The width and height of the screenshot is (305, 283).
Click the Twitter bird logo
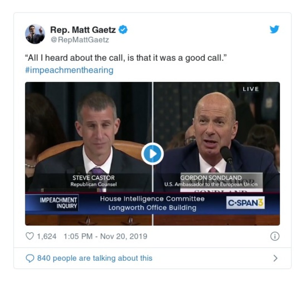(274, 30)
